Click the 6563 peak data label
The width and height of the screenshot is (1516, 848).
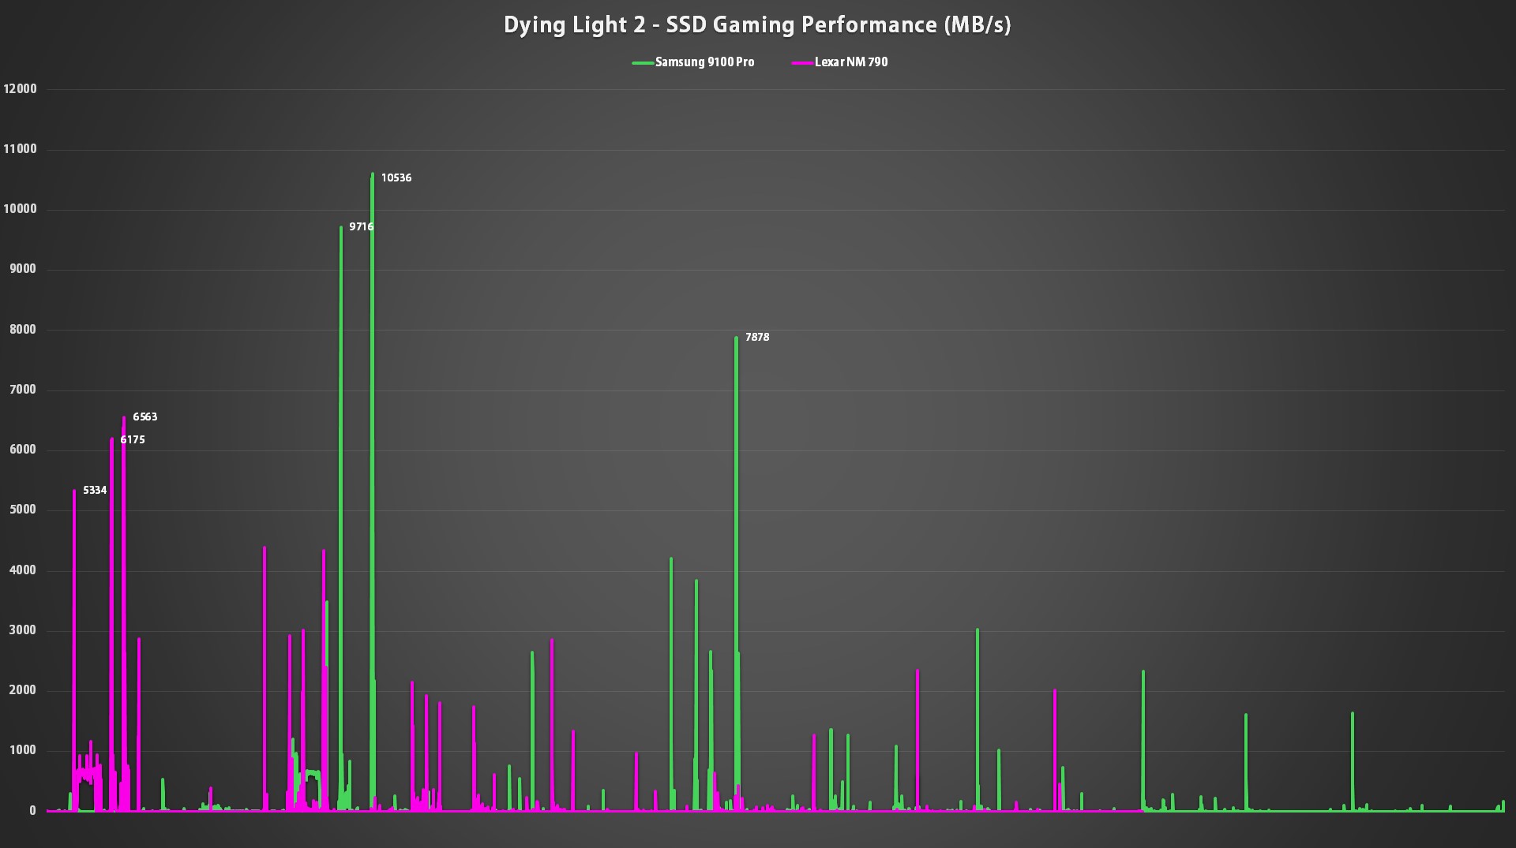tap(145, 417)
